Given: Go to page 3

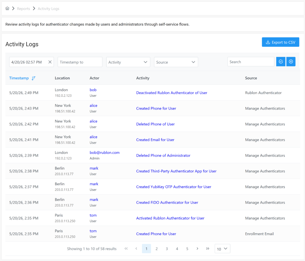Looking at the screenshot, I should (167, 249).
